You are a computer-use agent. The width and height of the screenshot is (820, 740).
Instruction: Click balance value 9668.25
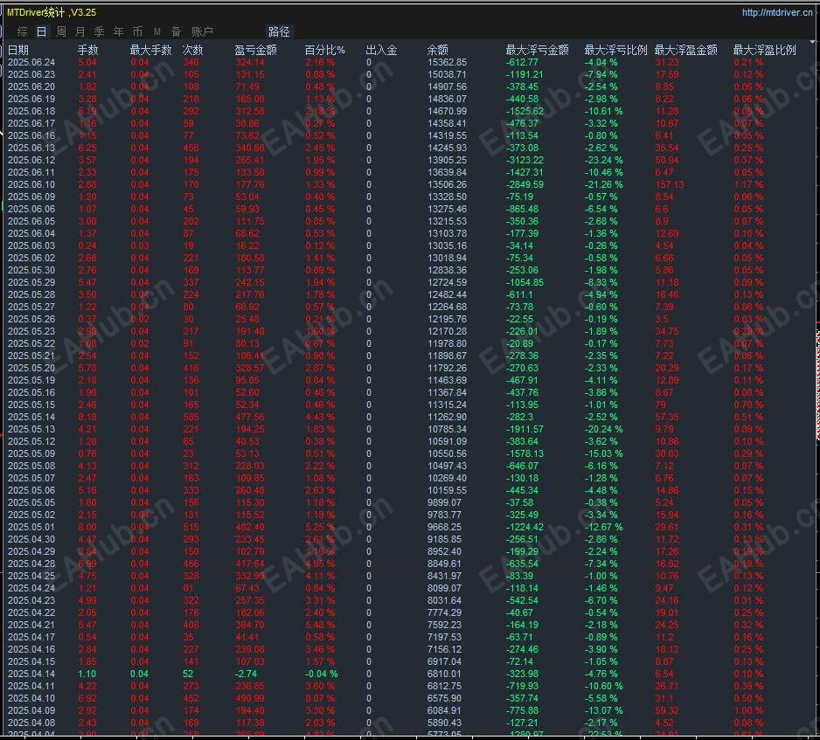[444, 527]
